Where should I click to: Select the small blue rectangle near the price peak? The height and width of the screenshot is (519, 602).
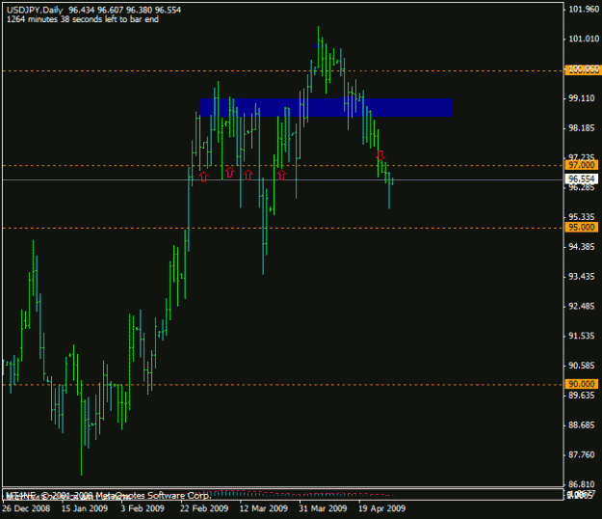tap(320, 45)
